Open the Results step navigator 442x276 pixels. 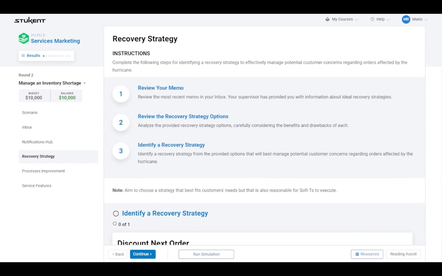click(x=46, y=56)
